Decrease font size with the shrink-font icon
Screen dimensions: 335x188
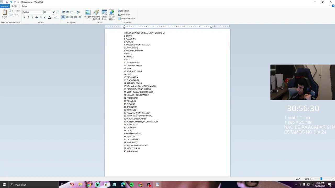pos(57,12)
